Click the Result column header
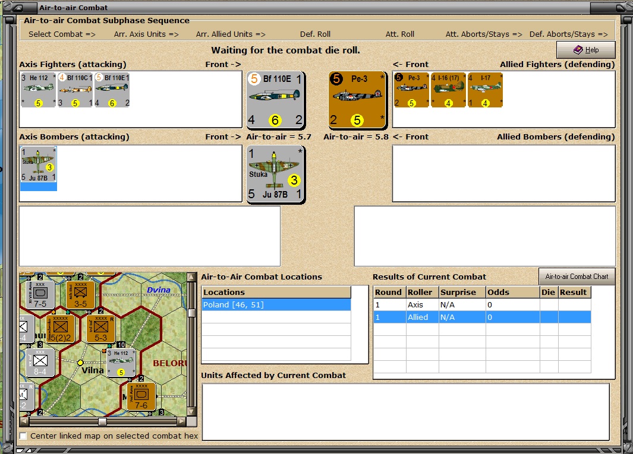This screenshot has width=633, height=454. [x=575, y=293]
